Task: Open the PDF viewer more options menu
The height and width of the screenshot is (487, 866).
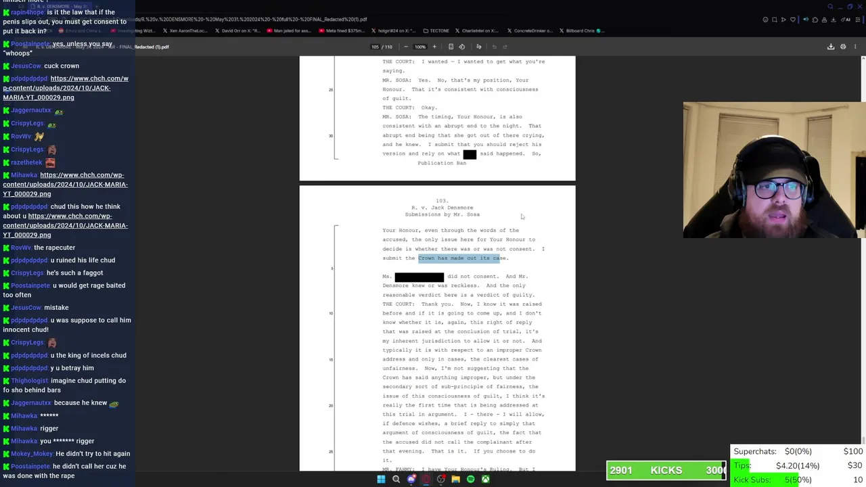Action: 855,47
